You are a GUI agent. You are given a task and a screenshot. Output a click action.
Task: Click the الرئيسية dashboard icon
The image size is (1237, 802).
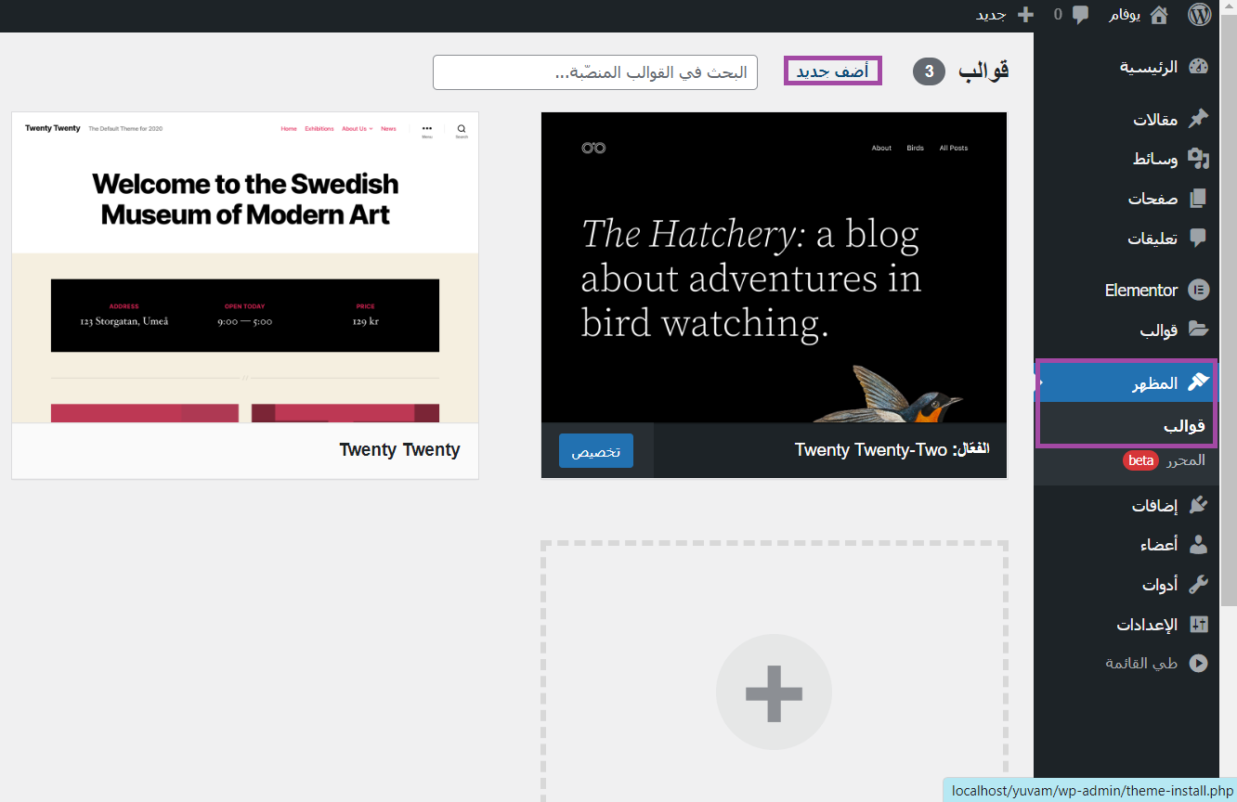click(x=1198, y=67)
